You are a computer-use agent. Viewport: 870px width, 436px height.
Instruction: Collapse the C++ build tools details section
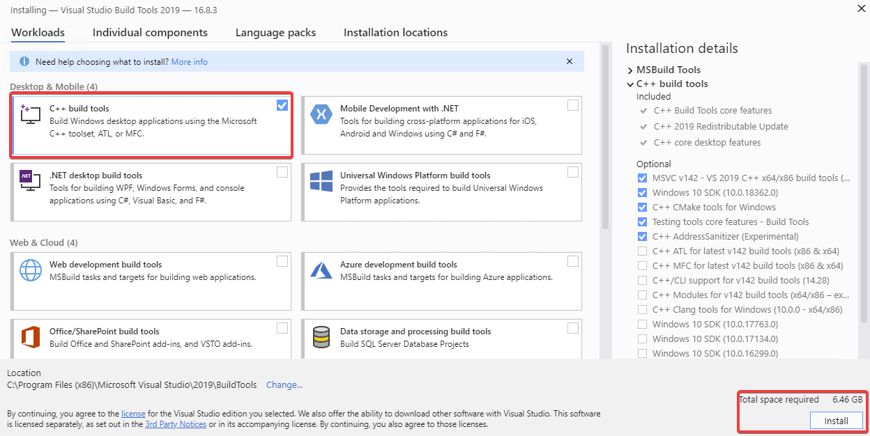tap(630, 84)
